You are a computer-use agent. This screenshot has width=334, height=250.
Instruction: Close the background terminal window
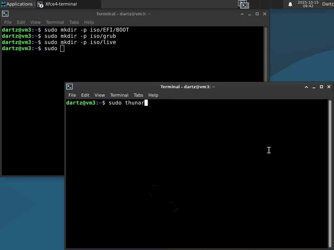[265, 14]
